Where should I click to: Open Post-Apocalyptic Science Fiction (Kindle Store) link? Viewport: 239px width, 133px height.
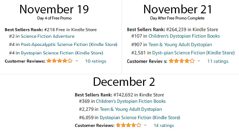[x=69, y=44]
